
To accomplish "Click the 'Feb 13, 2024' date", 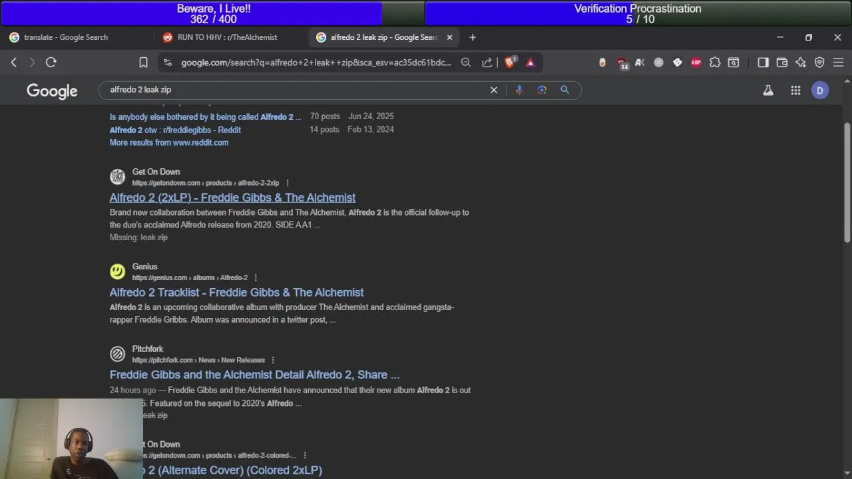I will (371, 129).
